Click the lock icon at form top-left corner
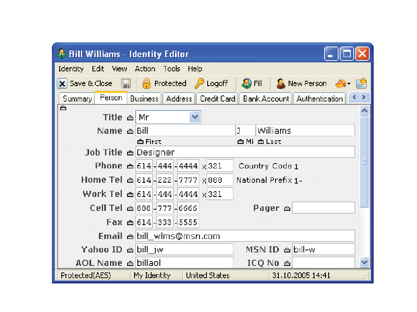The height and width of the screenshot is (312, 417). (x=63, y=108)
